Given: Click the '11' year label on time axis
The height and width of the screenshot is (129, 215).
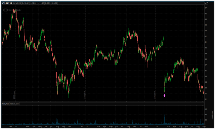Looking at the screenshot, I should pyautogui.click(x=16, y=127).
